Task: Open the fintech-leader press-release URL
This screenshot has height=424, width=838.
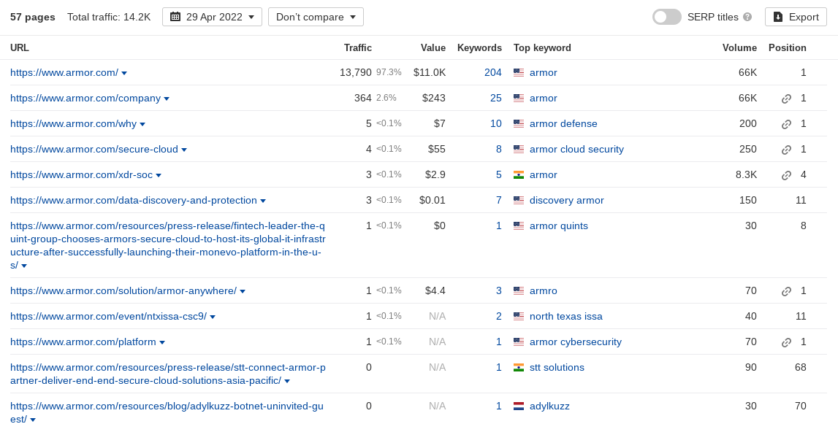Action: pos(167,246)
